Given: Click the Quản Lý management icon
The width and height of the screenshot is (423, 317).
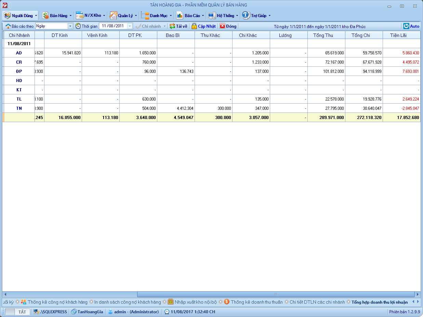Looking at the screenshot, I should pos(113,15).
